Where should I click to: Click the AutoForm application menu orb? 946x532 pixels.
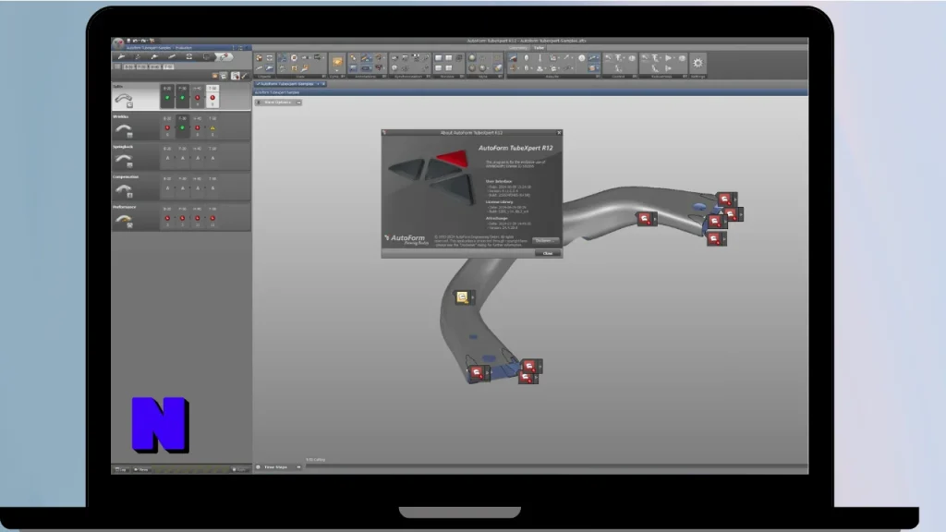(118, 43)
